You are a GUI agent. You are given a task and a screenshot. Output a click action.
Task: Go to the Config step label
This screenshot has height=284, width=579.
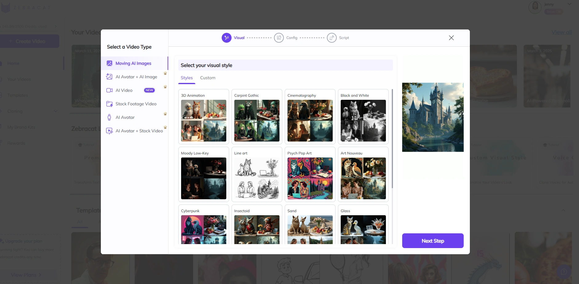[x=292, y=38]
